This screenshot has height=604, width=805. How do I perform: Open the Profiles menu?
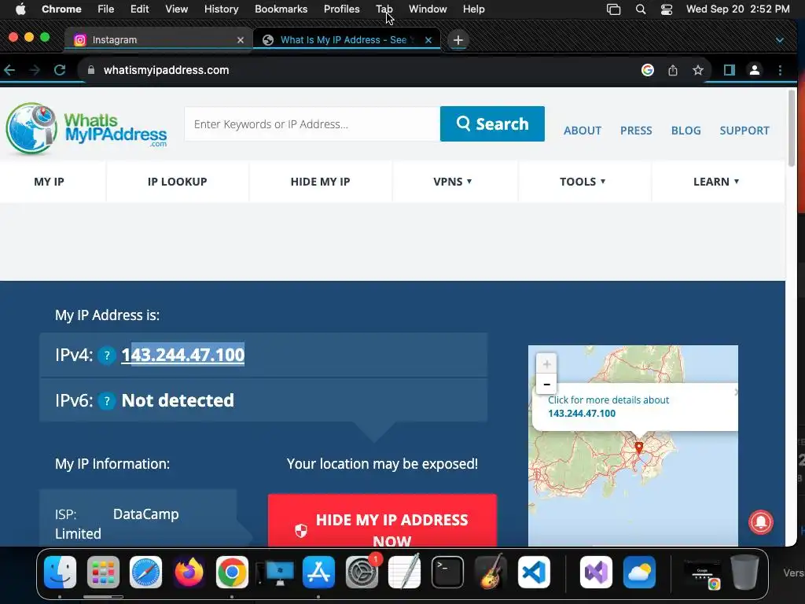pos(341,9)
